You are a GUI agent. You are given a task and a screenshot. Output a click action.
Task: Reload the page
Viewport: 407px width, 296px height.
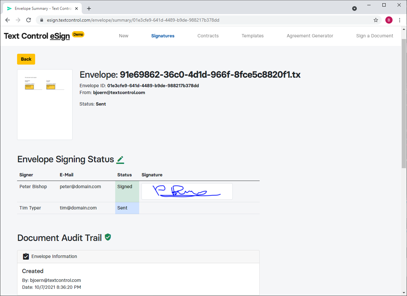tap(29, 20)
